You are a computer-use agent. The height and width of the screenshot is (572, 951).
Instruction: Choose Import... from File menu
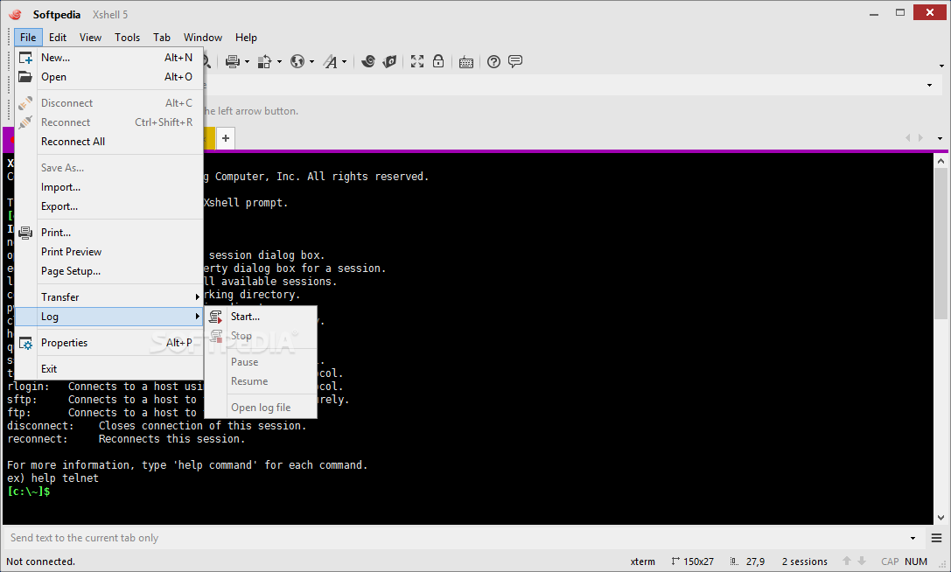click(x=108, y=187)
